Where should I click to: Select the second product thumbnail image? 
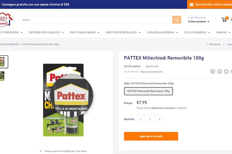(2, 76)
